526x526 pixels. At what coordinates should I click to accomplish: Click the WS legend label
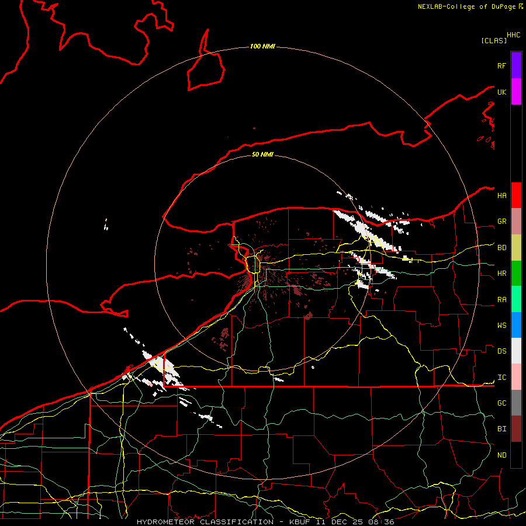[x=501, y=326]
